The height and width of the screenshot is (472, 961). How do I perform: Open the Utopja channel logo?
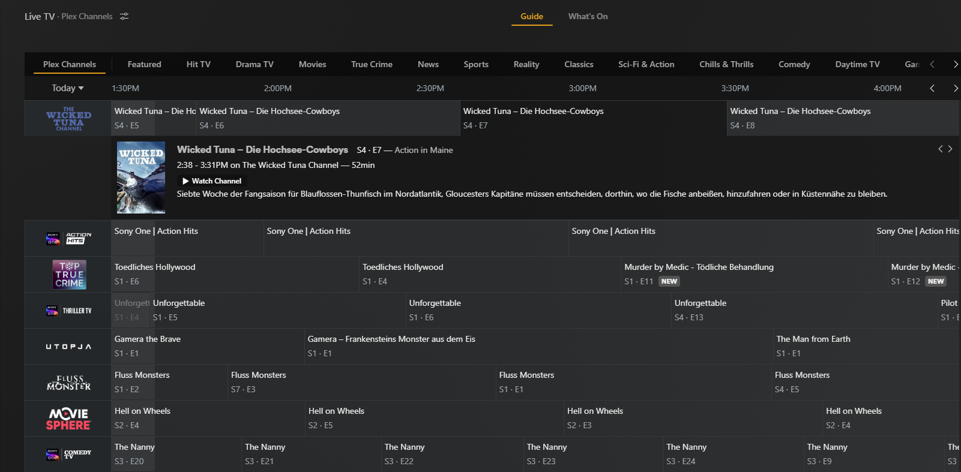click(x=68, y=347)
